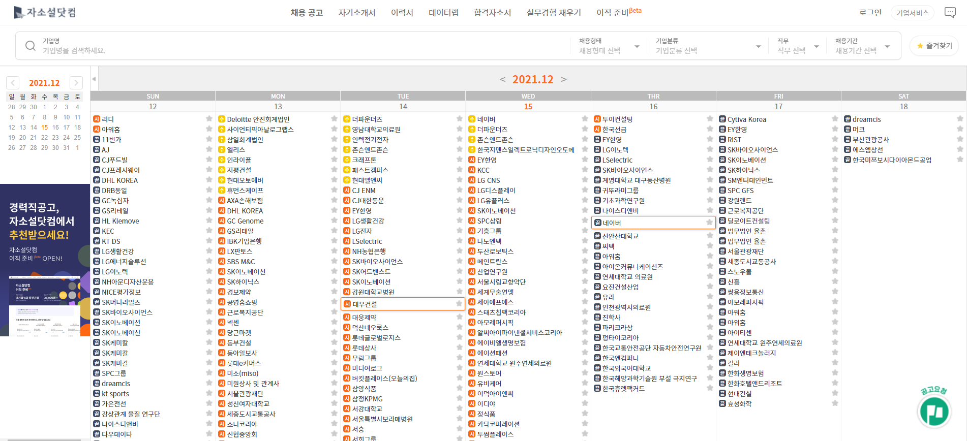Open the 미원상사 및 관계사 posting
This screenshot has width=967, height=441.
pos(253,383)
